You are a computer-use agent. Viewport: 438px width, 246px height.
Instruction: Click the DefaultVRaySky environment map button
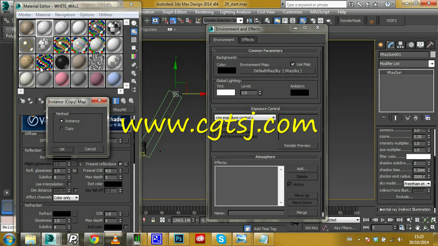click(278, 71)
